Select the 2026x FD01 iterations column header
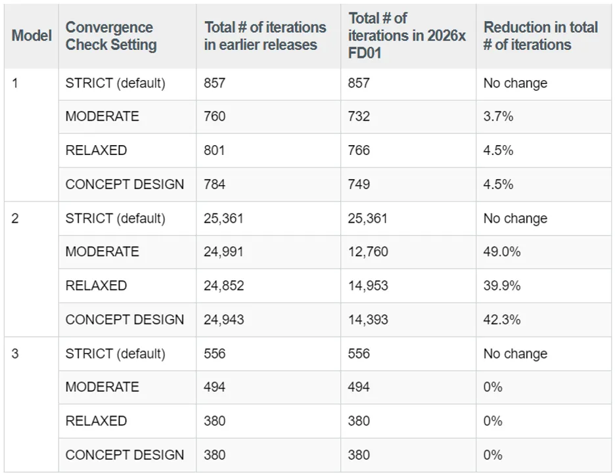Viewport: 615px width, 474px height. 407,36
